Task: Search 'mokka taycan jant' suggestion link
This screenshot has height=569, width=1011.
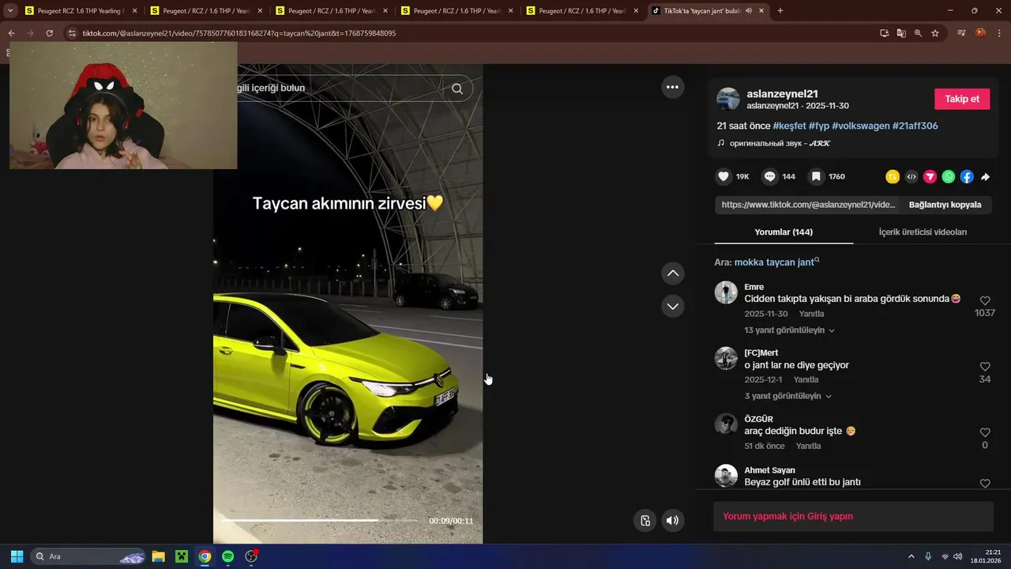Action: click(x=776, y=262)
